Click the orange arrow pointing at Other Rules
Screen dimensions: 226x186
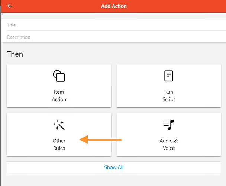coord(100,139)
